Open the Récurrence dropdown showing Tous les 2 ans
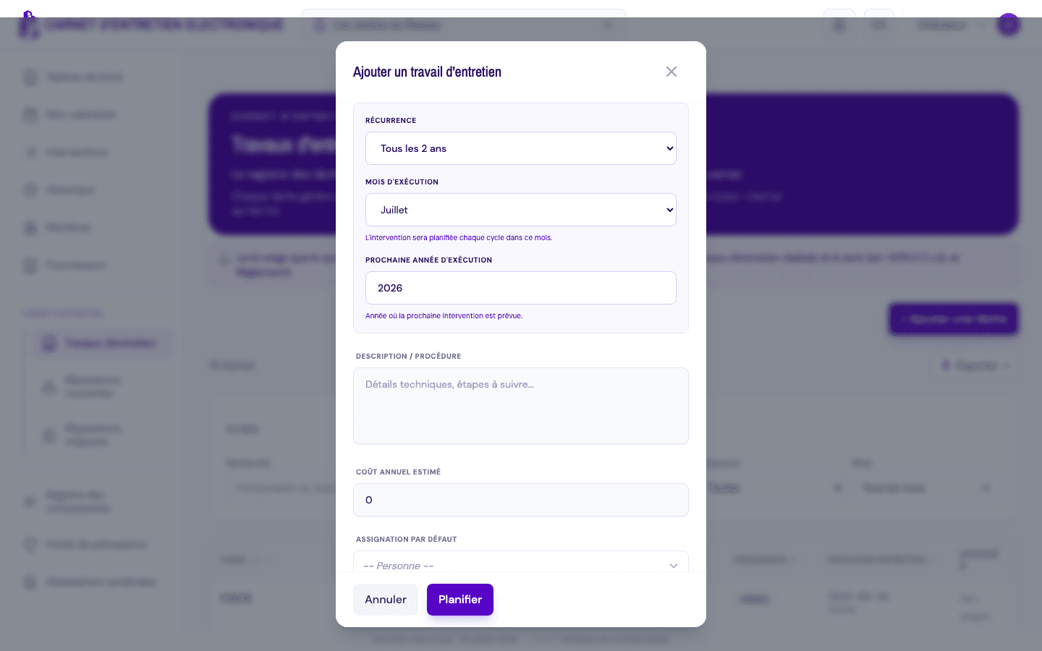 (x=521, y=148)
